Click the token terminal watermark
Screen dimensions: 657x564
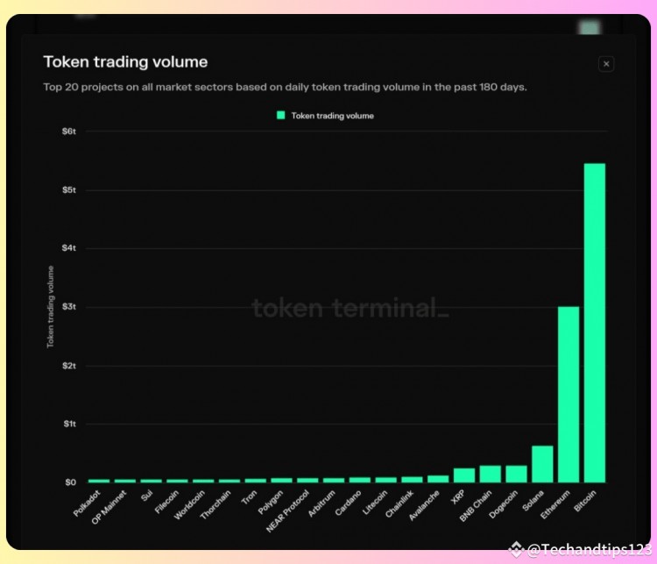point(350,308)
